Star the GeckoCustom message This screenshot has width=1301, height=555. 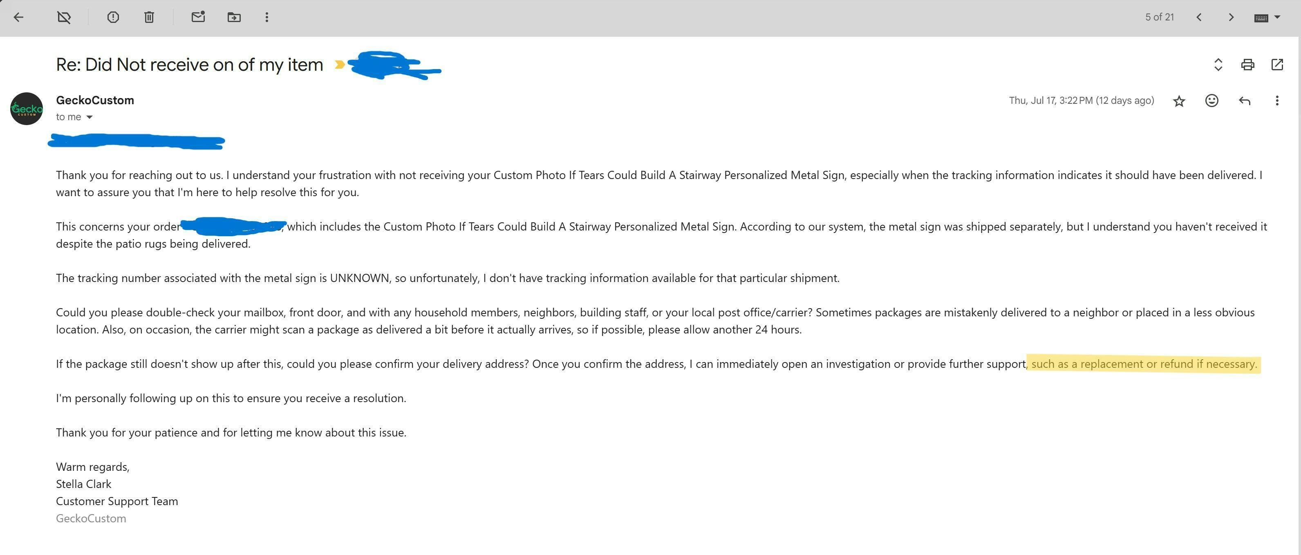pyautogui.click(x=1179, y=101)
